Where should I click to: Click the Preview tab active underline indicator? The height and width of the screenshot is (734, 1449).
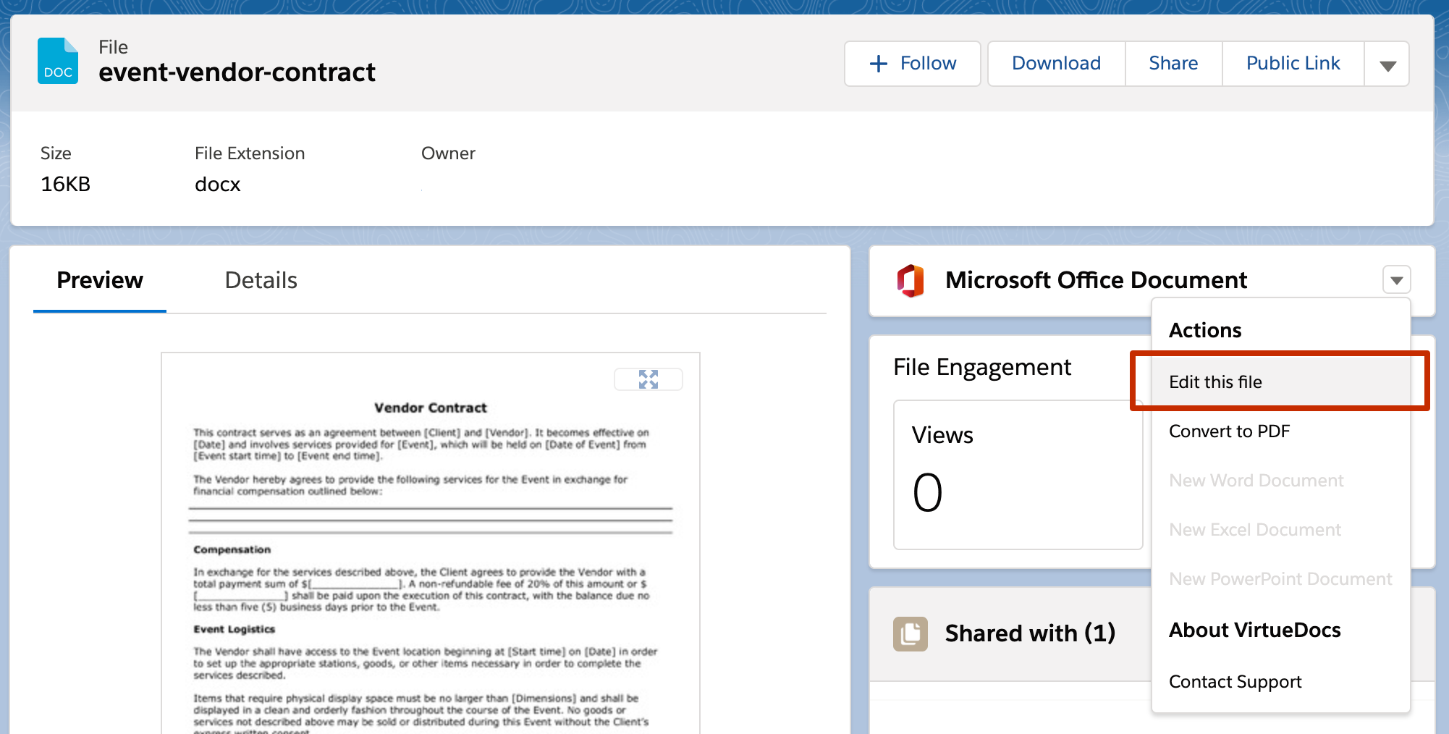pos(100,311)
